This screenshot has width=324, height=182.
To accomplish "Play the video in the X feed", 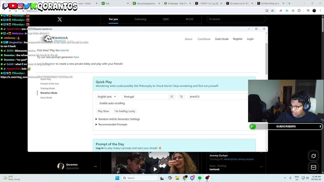I will coord(155,169).
